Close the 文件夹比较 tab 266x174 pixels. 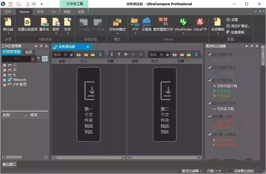point(88,47)
